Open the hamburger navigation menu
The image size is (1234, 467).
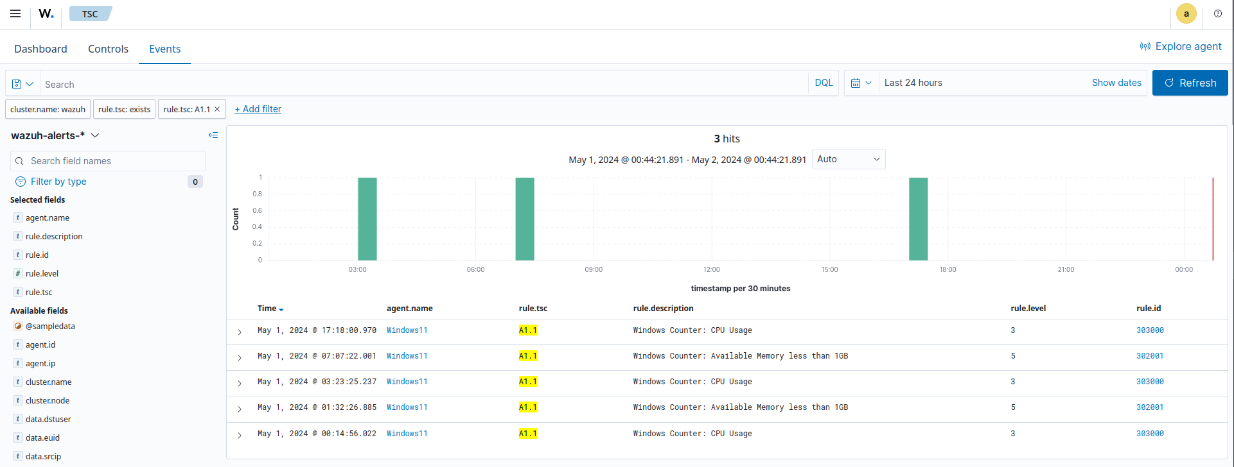click(15, 13)
